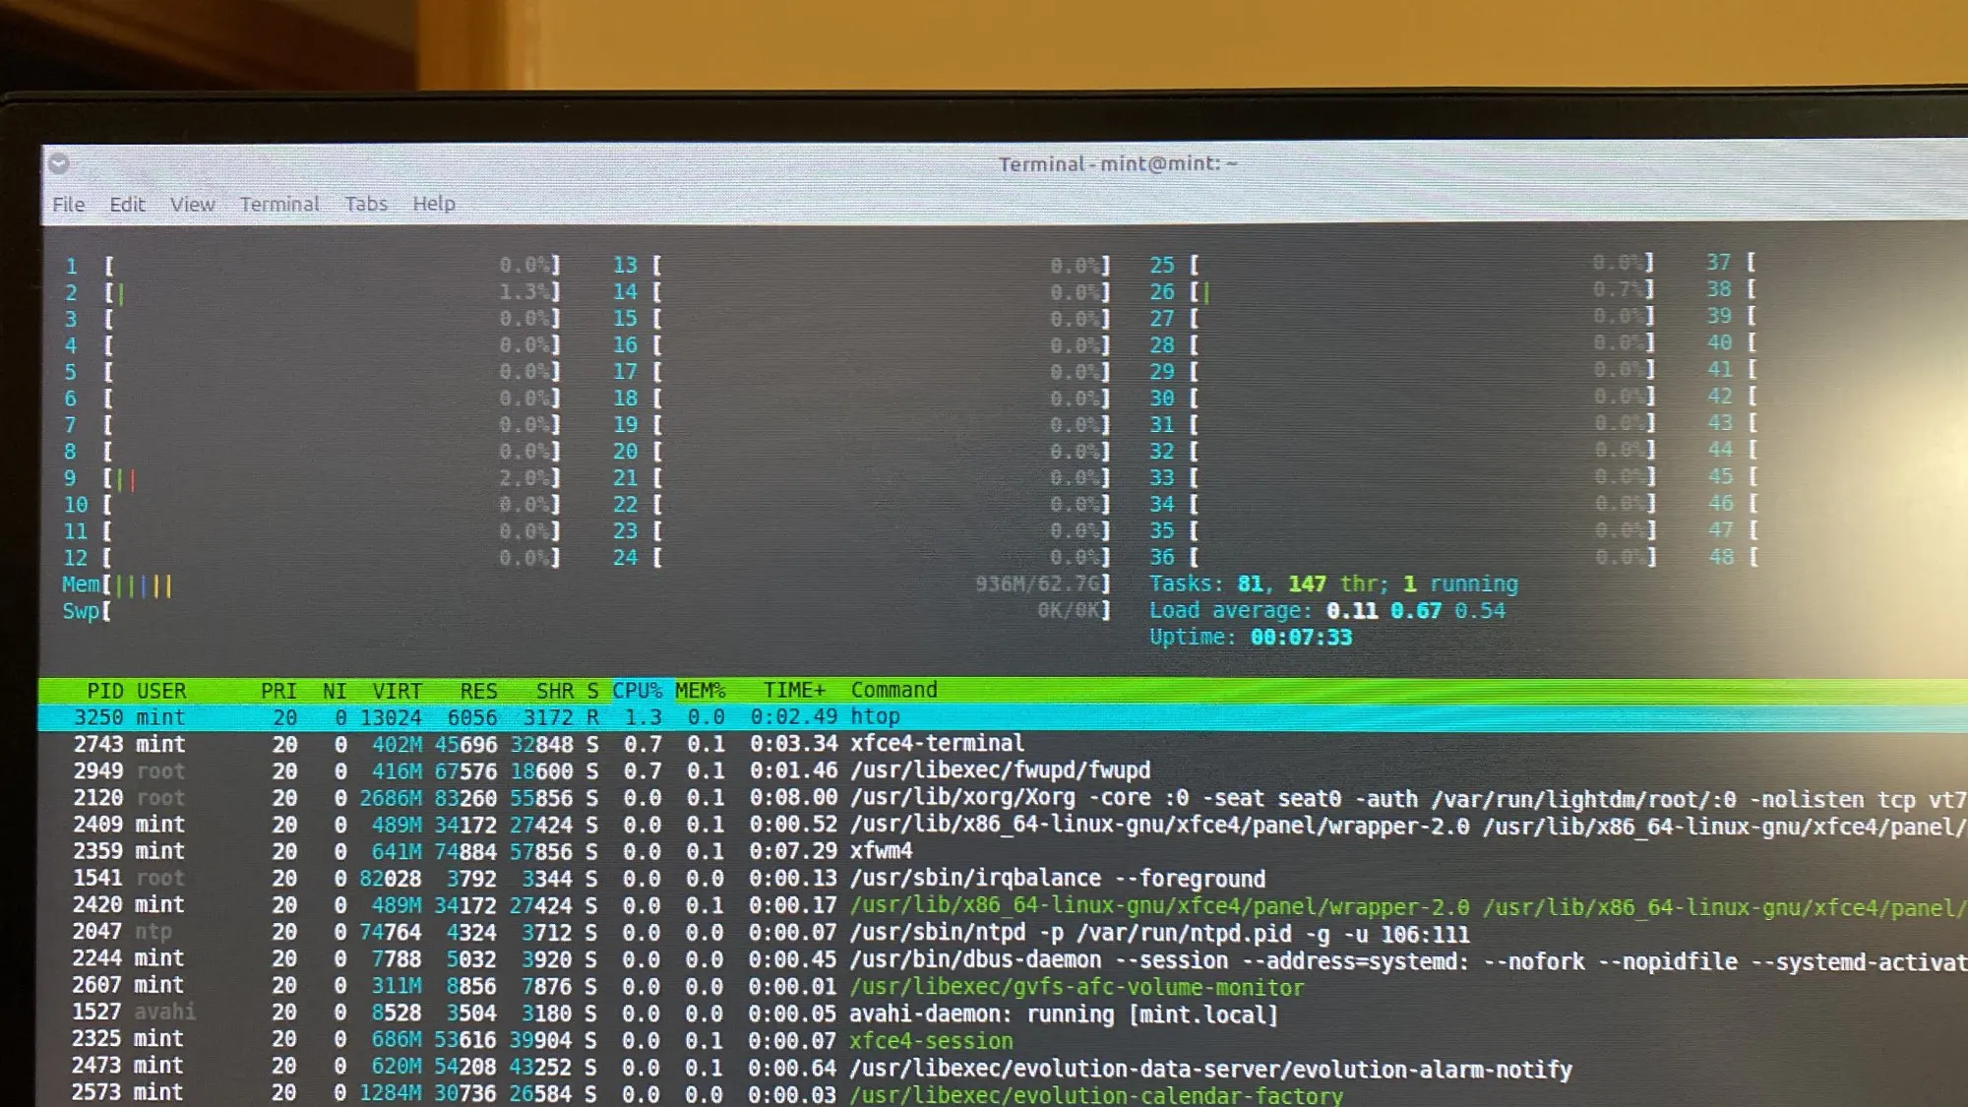
Task: Select the xfce4-terminal process row
Action: (936, 744)
